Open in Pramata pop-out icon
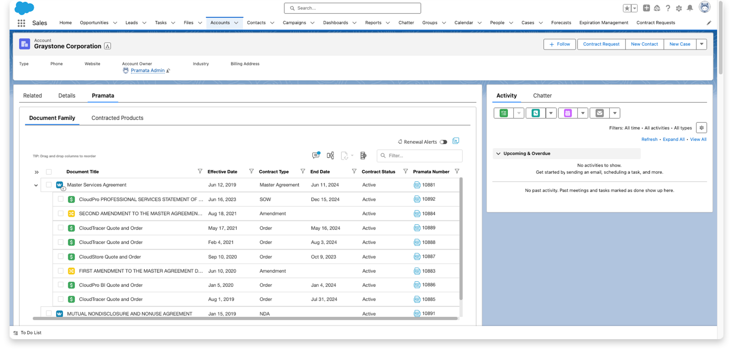 coord(456,141)
